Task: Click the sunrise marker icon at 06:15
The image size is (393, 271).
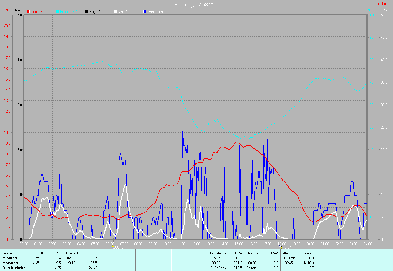Action: coord(113,247)
